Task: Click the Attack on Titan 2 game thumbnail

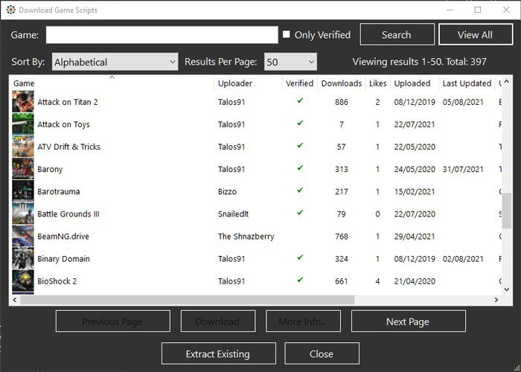Action: [x=23, y=102]
